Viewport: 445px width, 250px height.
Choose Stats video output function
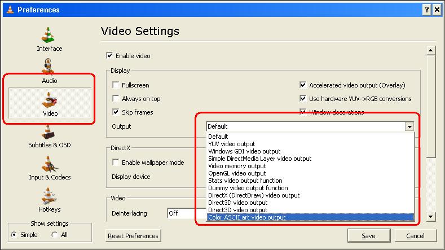pyautogui.click(x=310, y=181)
